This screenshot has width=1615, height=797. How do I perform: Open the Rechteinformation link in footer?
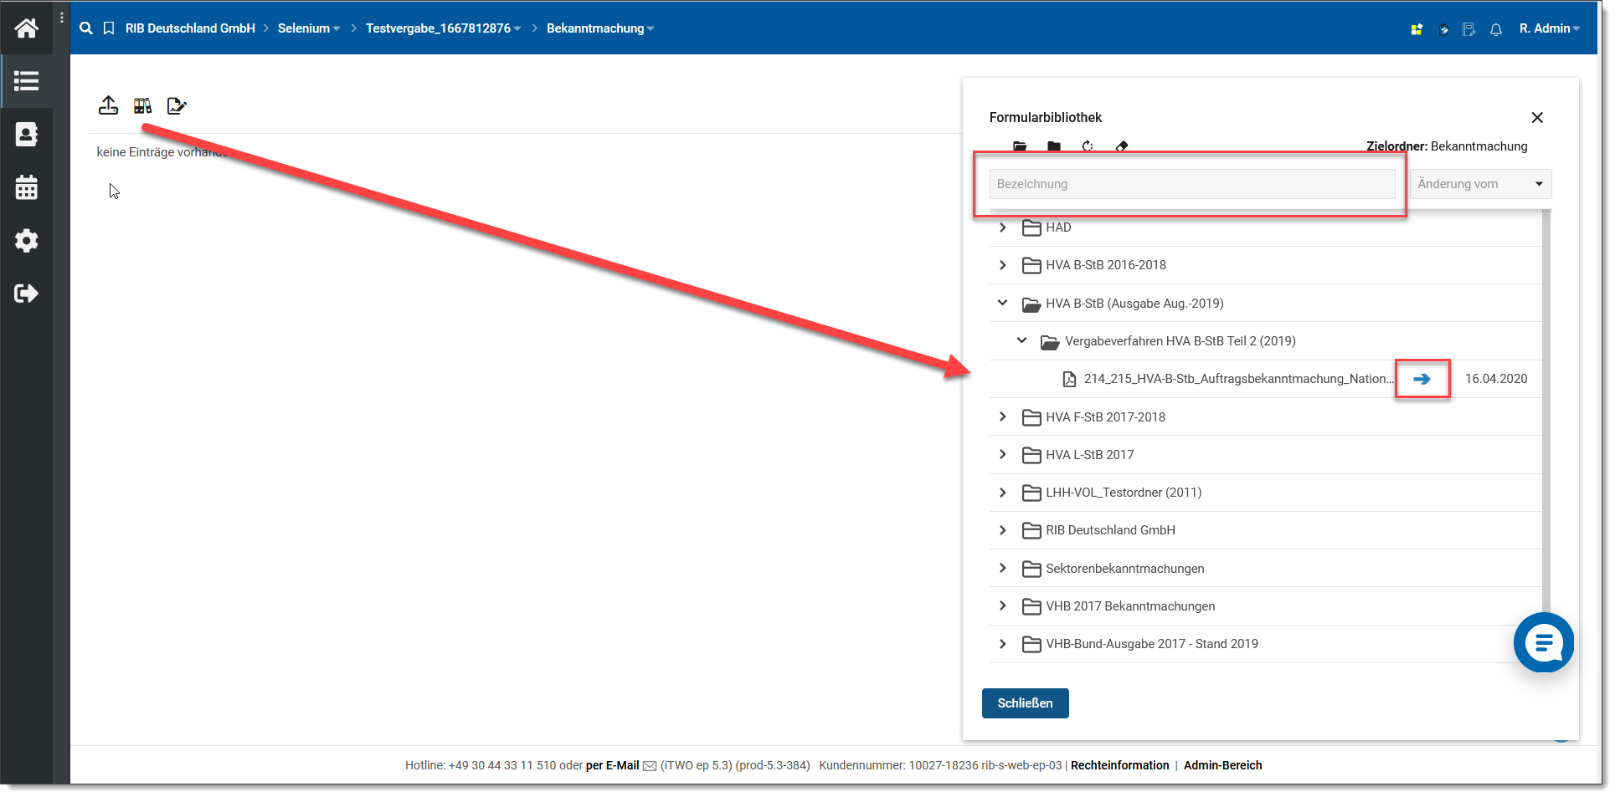(1119, 765)
